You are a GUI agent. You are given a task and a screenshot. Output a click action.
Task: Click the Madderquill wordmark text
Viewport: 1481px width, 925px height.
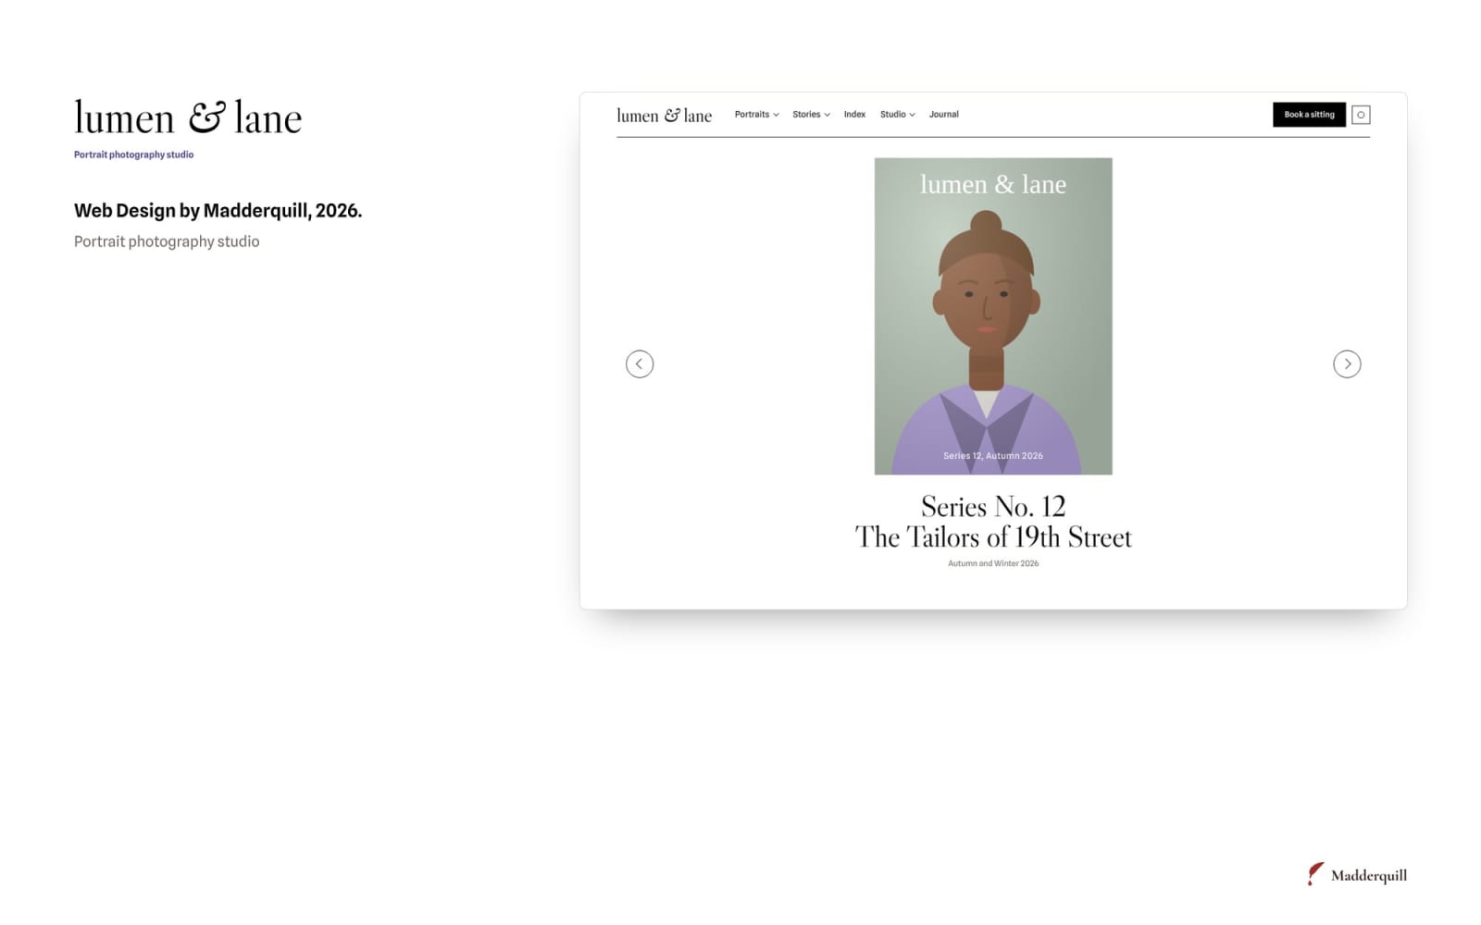point(1369,875)
